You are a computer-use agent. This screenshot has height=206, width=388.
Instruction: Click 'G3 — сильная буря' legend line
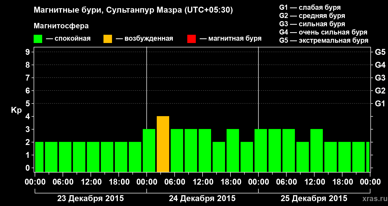click(x=312, y=24)
